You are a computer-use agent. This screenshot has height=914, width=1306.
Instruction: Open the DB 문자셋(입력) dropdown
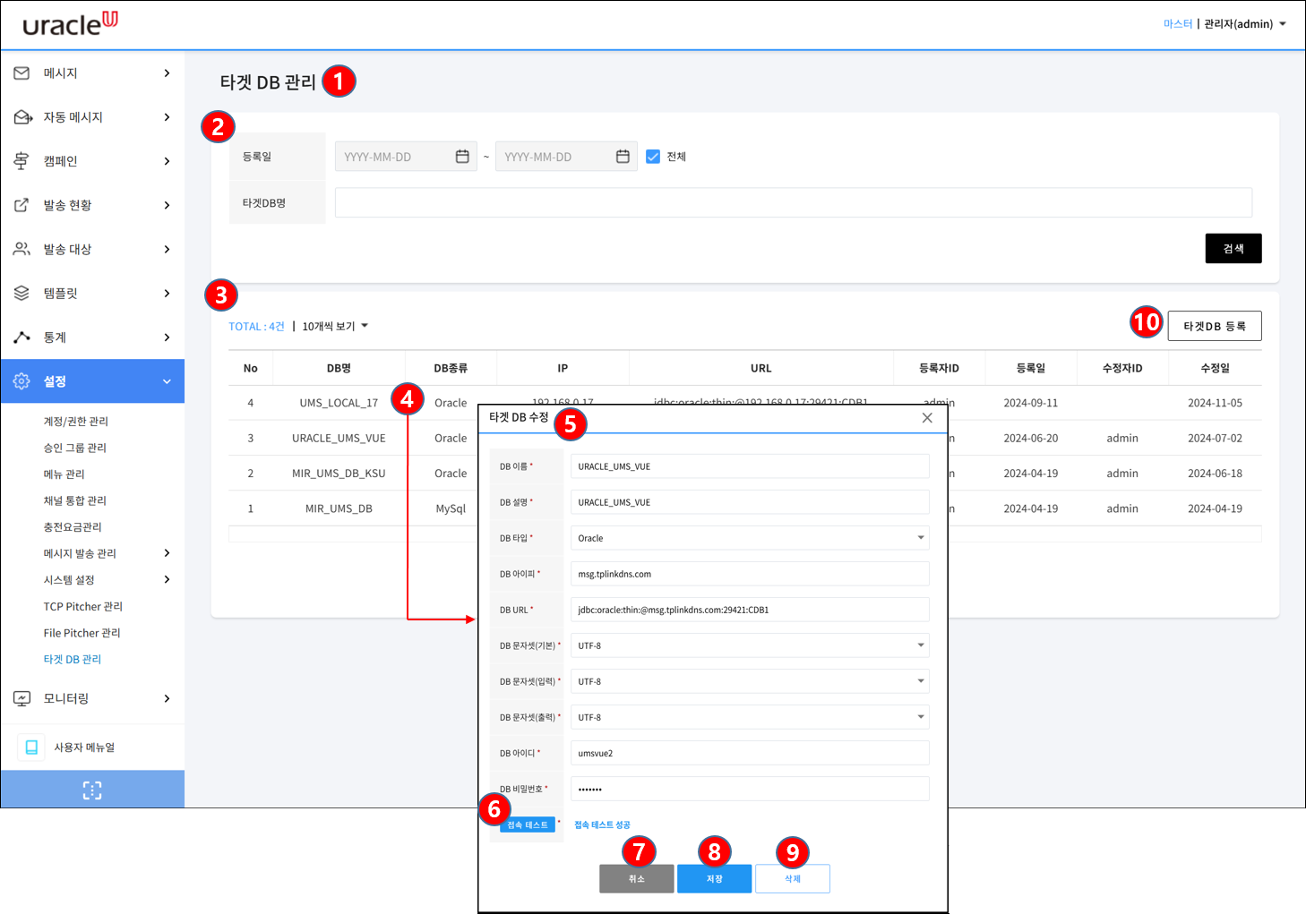point(750,681)
